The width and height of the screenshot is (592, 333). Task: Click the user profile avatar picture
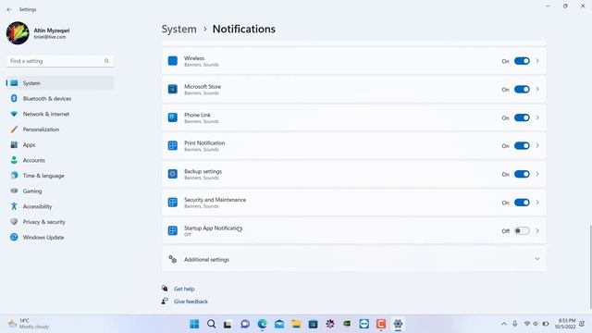pyautogui.click(x=18, y=33)
